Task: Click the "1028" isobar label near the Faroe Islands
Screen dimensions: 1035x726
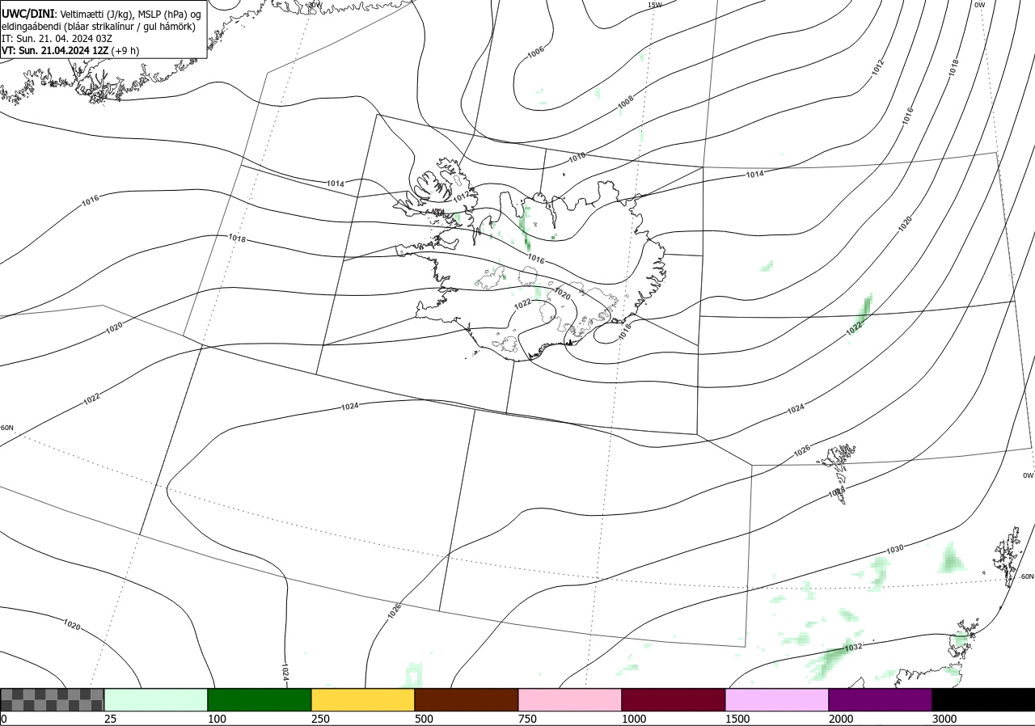Action: [837, 492]
